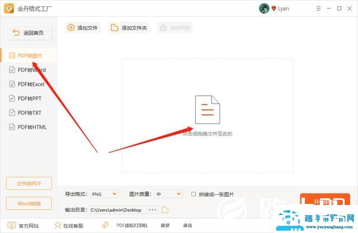The image size is (358, 233).
Task: Select the PDF转Excel menu item
Action: pyautogui.click(x=29, y=84)
